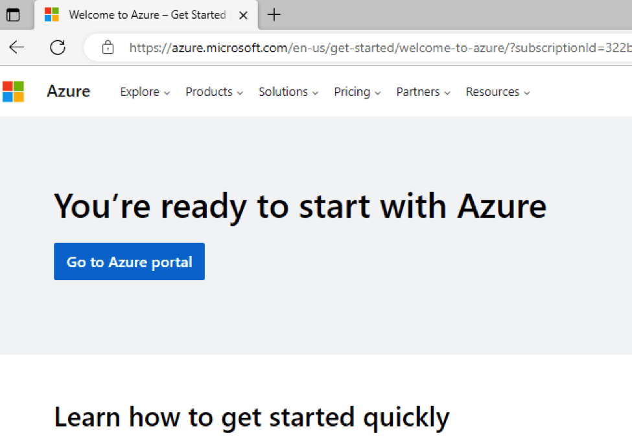Click the Microsoft favicon on the browser tab
The height and width of the screenshot is (444, 632).
pos(52,15)
